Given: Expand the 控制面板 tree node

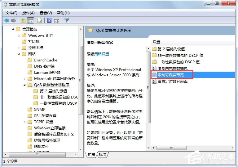Looking at the screenshot, I should (19, 48).
